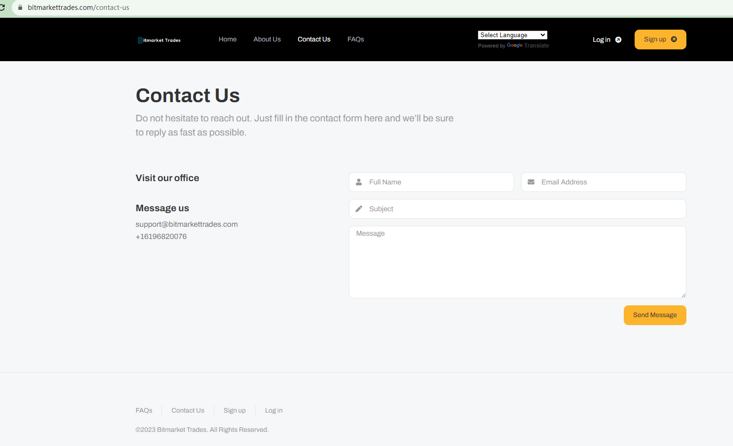Click the pencil icon in Subject field
The image size is (733, 446).
[x=359, y=209]
